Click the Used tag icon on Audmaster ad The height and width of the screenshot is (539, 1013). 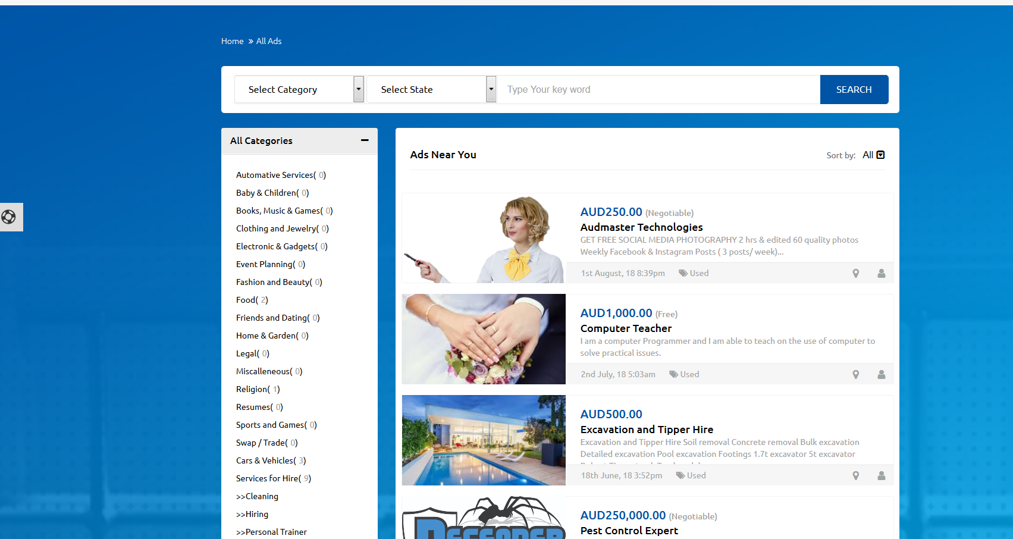pyautogui.click(x=683, y=274)
